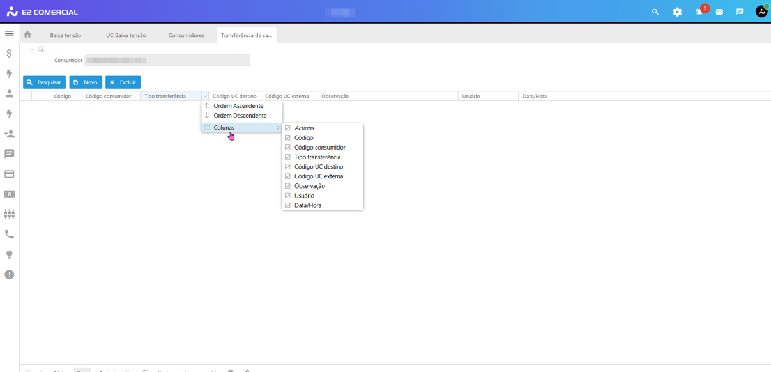Click the mail envelope icon
Viewport: 771px width, 372px height.
click(x=719, y=12)
